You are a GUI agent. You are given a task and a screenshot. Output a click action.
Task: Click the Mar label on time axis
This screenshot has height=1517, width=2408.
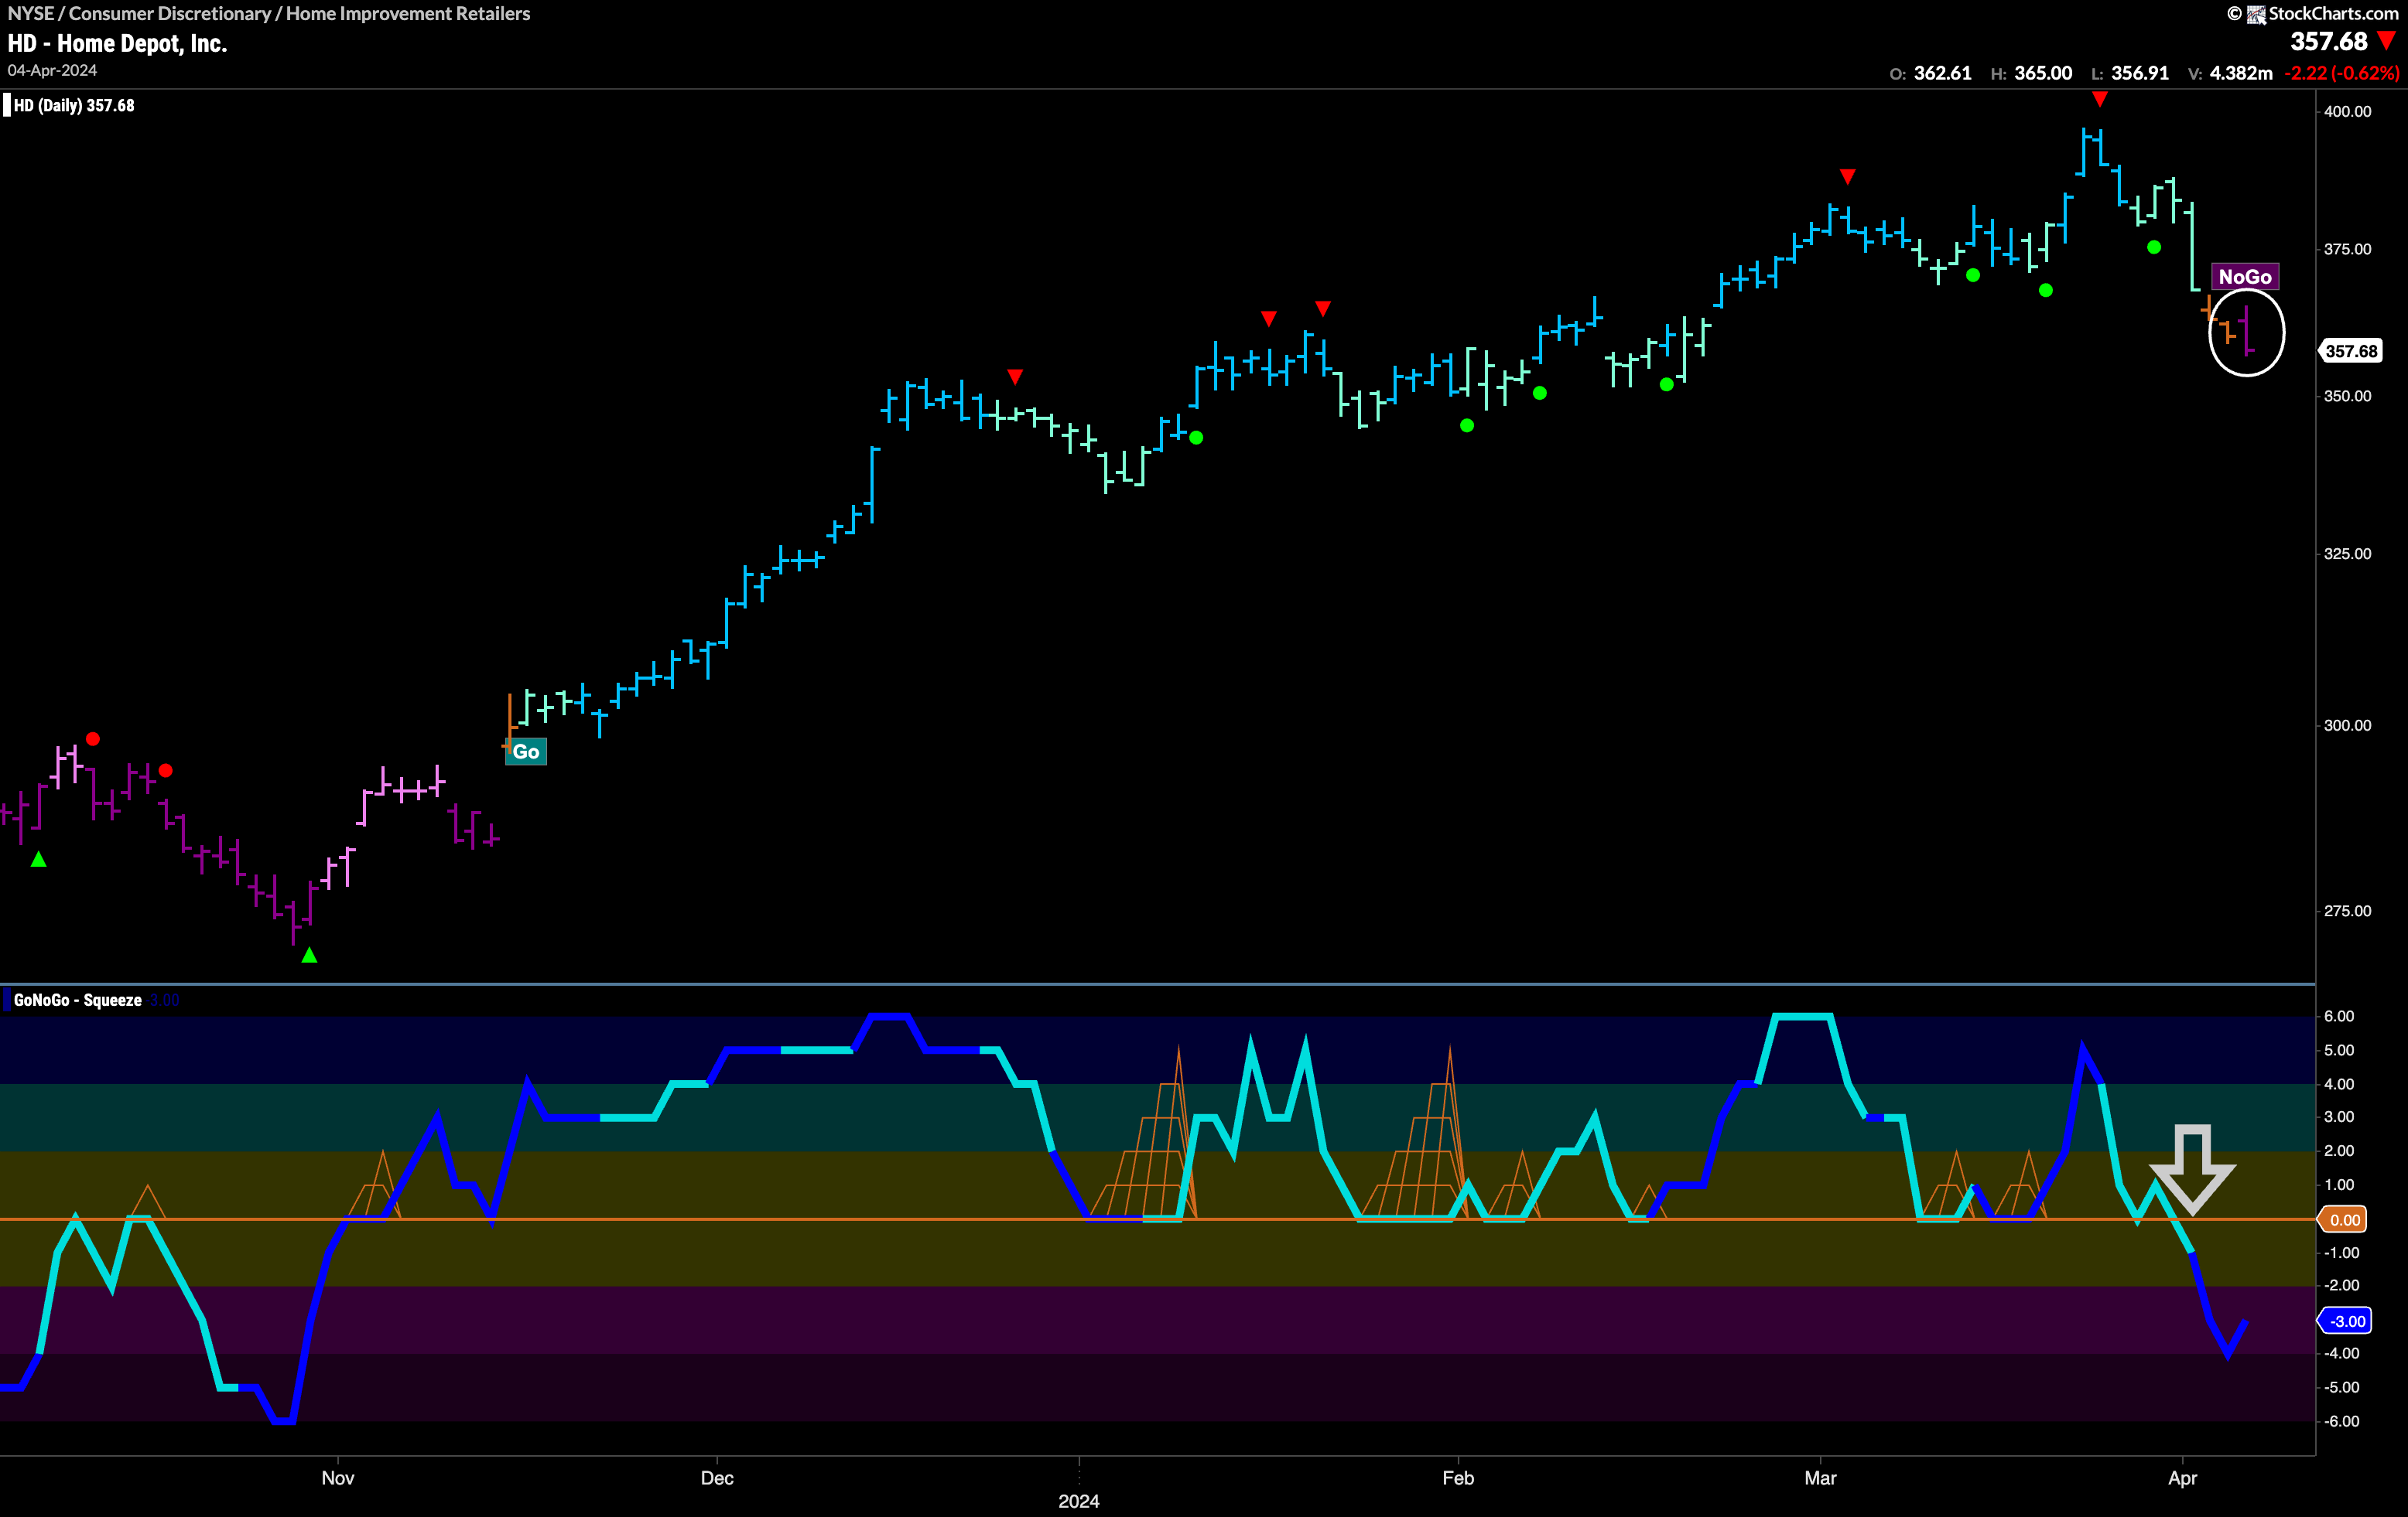1820,1478
